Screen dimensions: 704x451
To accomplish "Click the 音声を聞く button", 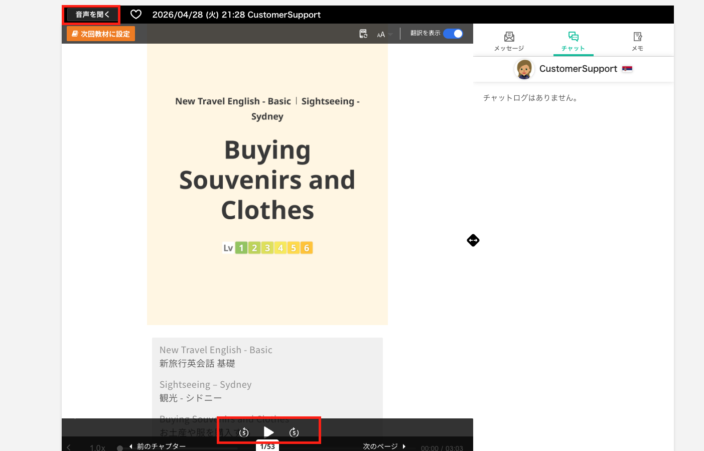I will pos(92,15).
